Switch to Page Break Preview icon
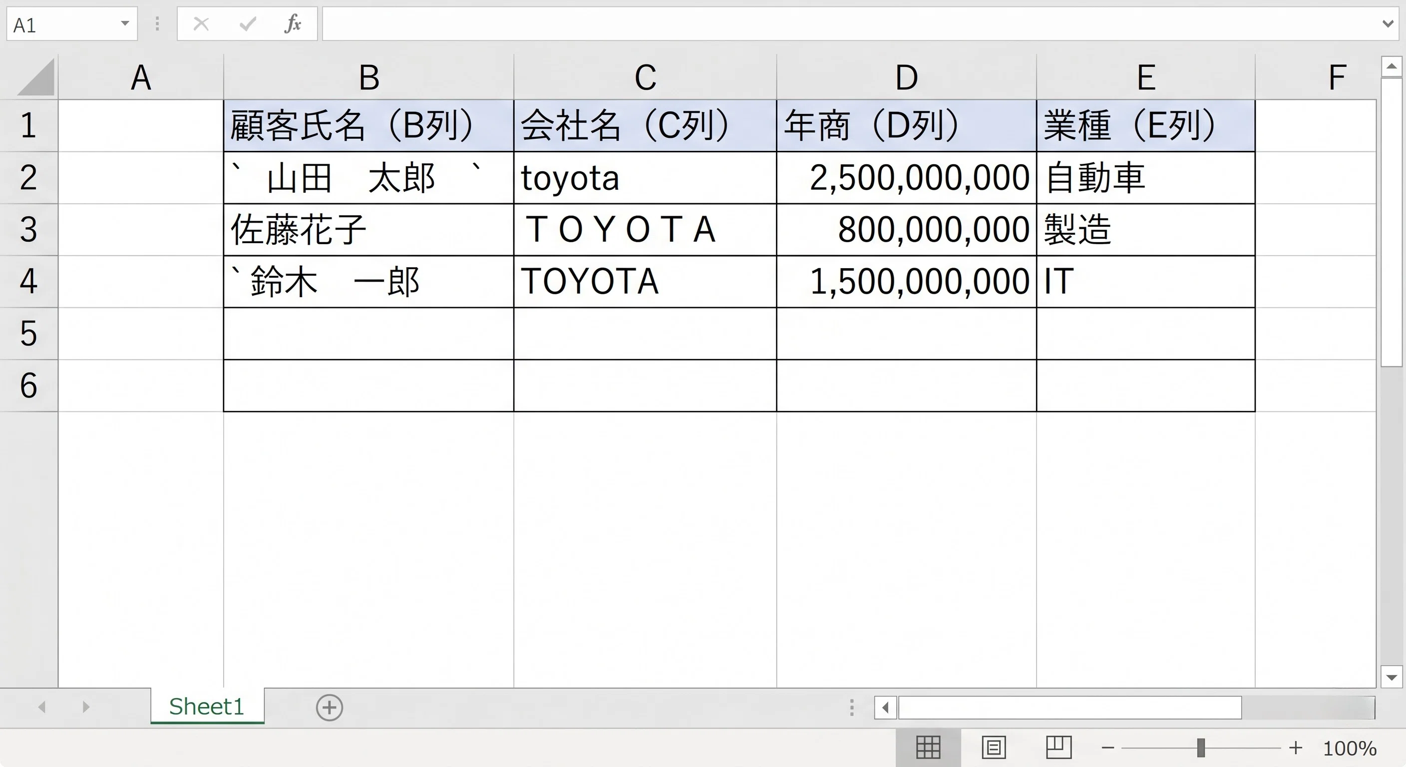The width and height of the screenshot is (1406, 767). 1059,748
